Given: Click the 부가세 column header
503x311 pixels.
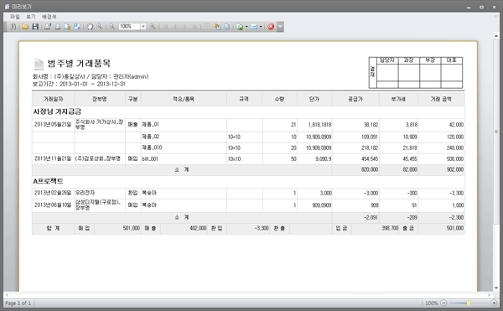Looking at the screenshot, I should point(398,100).
